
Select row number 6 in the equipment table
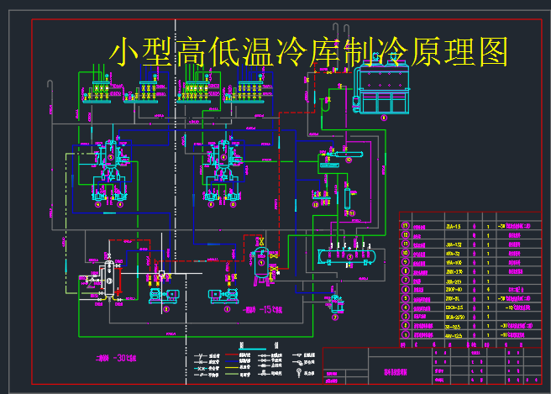pyautogui.click(x=406, y=289)
